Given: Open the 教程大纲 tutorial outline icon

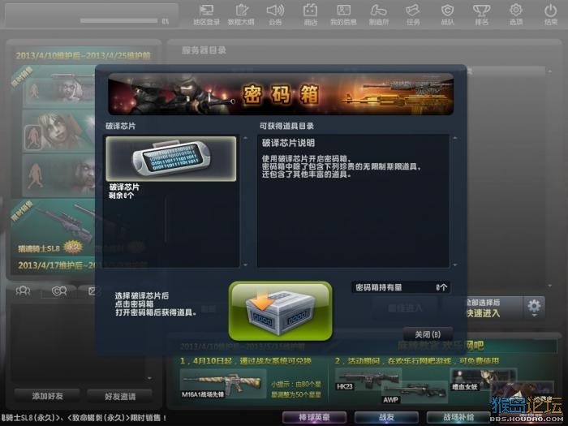Looking at the screenshot, I should [x=241, y=15].
